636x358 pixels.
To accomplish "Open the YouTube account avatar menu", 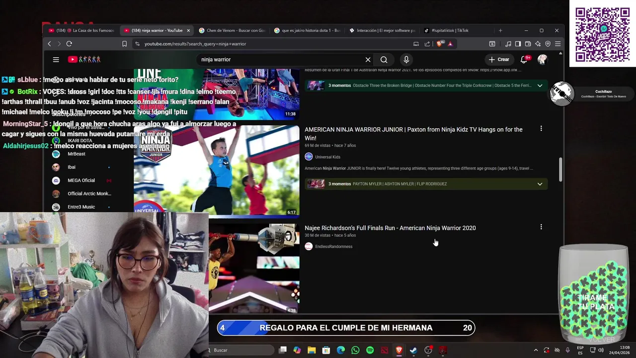I will tap(542, 60).
